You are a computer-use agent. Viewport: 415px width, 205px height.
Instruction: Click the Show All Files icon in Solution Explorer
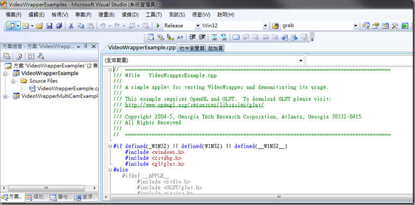tap(19, 56)
